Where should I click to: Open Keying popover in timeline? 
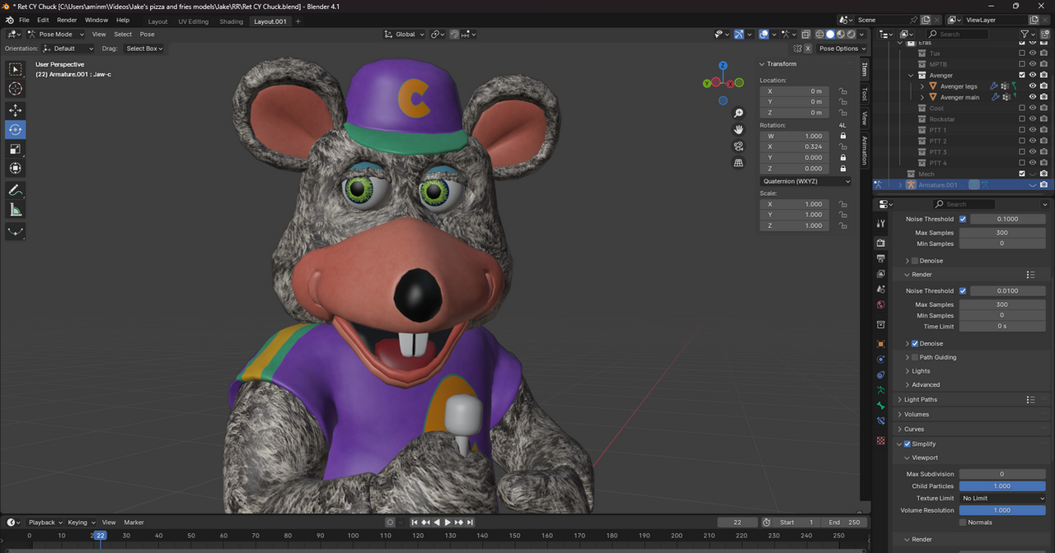(x=80, y=523)
